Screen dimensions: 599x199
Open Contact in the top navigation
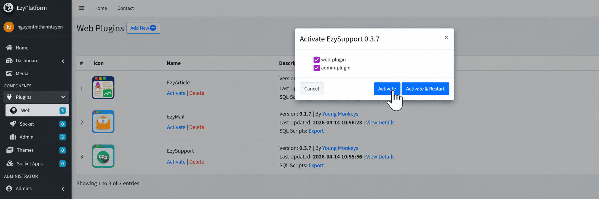(125, 8)
